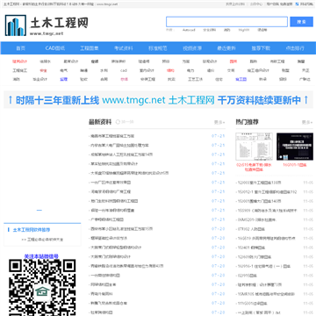316x316 pixels.
Task: Expand 更多 for 最新资料 section
Action: [x=219, y=122]
